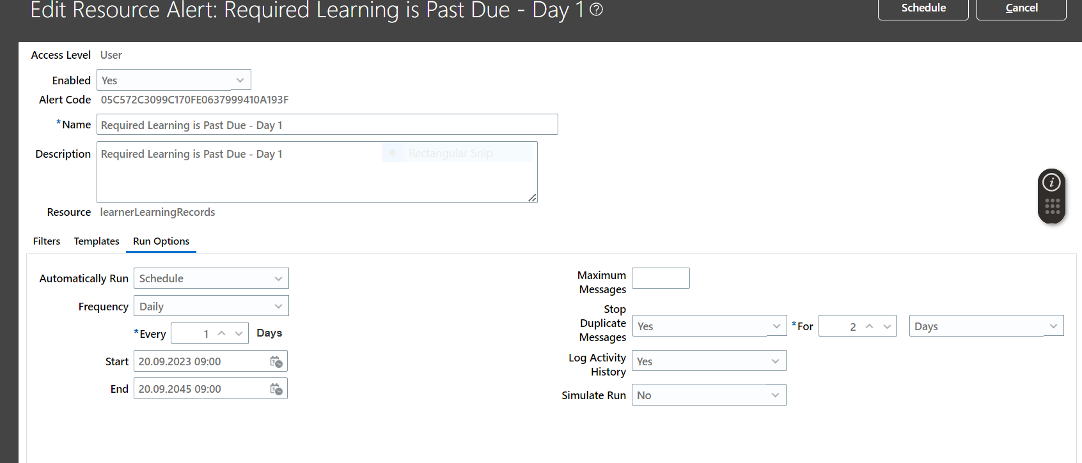Open the End date calendar picker
Screen dimensions: 1082x463
click(276, 389)
